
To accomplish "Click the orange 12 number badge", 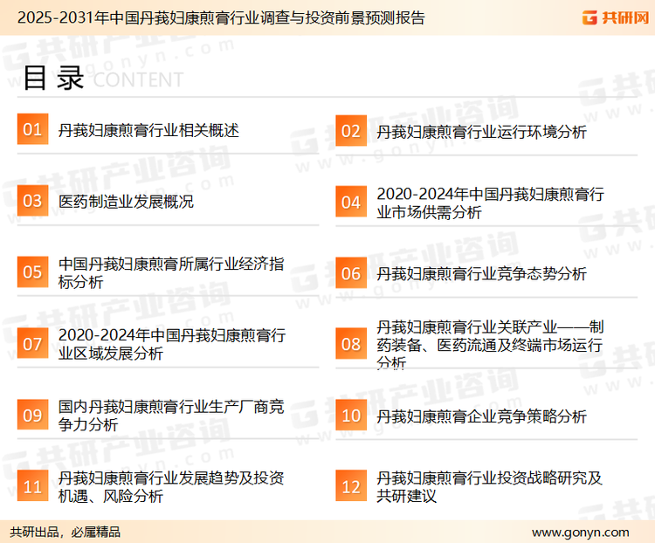I will pyautogui.click(x=351, y=486).
